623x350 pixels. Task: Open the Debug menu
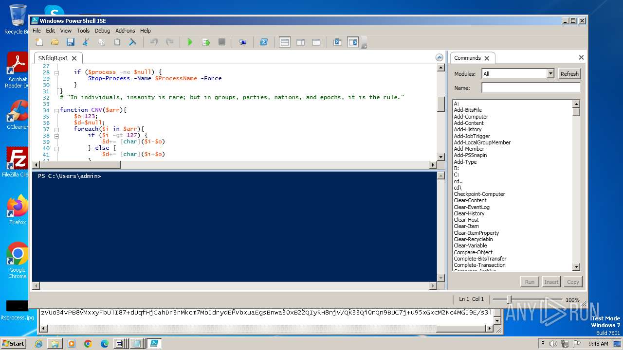[102, 31]
